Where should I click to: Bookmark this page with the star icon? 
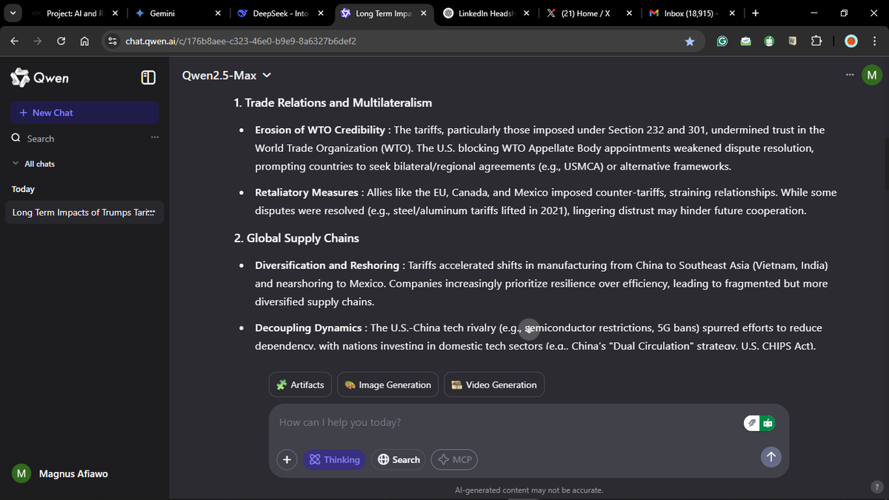[690, 41]
